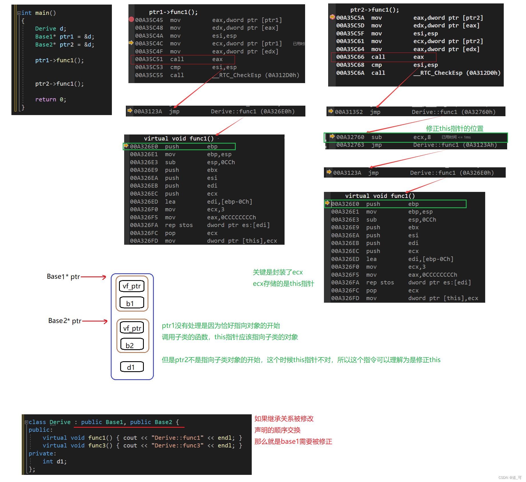
Task: Remove the red breakpoint at 00A35C45
Action: [x=131, y=19]
